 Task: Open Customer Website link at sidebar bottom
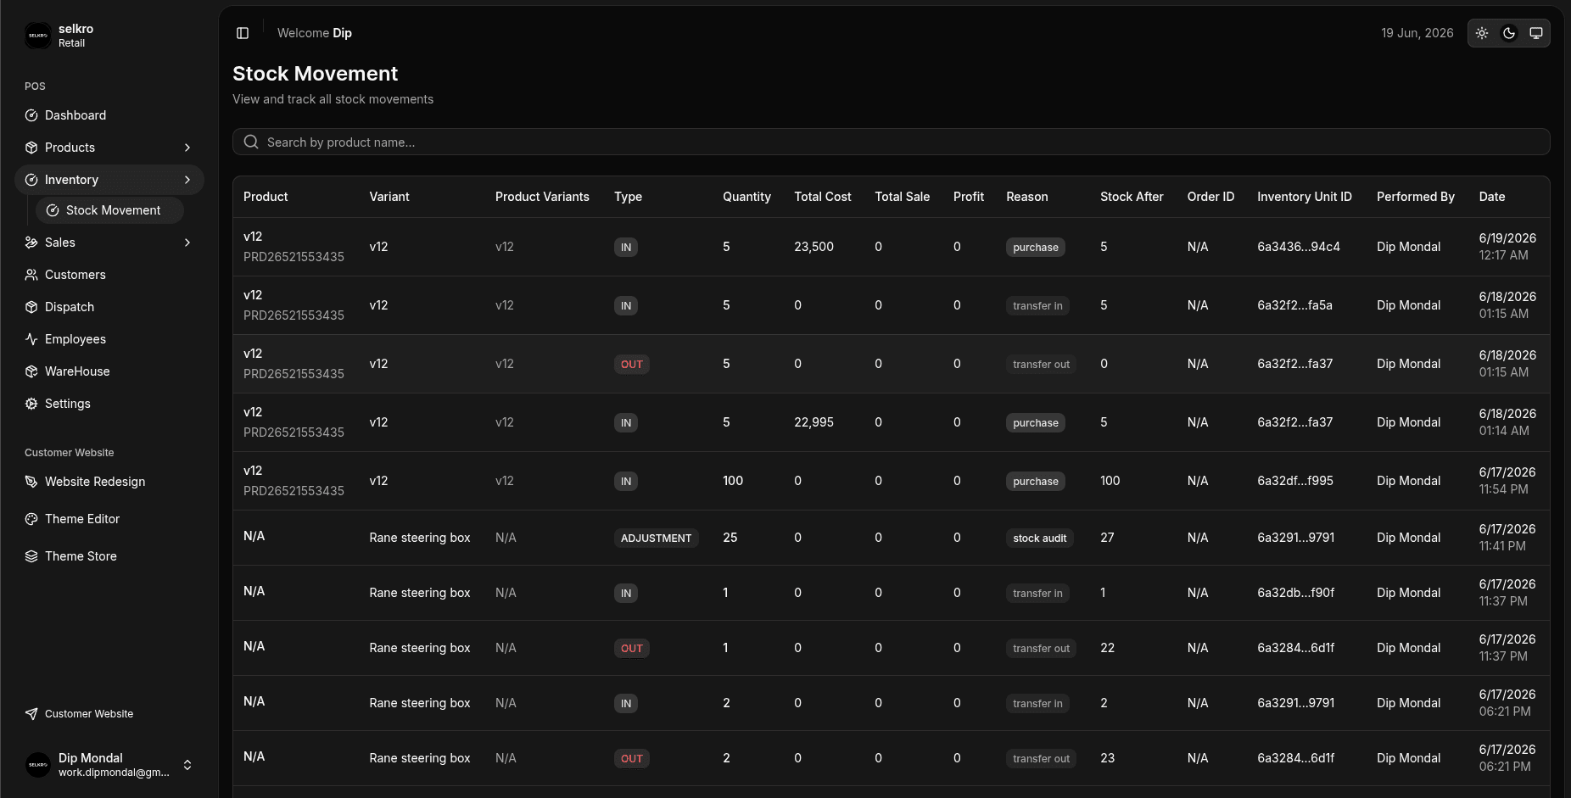(x=109, y=714)
